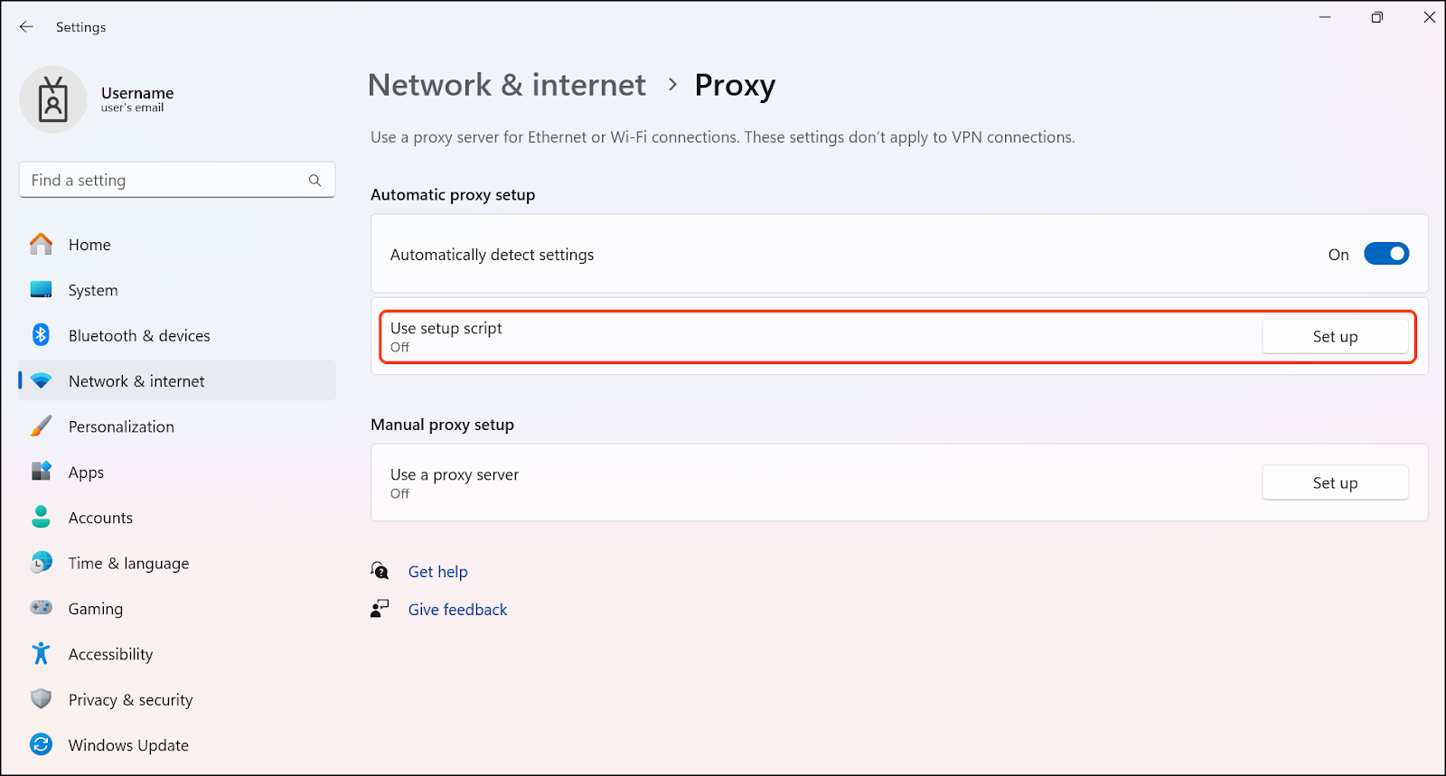Turn off Automatically detect settings toggle
This screenshot has width=1446, height=776.
(1385, 254)
